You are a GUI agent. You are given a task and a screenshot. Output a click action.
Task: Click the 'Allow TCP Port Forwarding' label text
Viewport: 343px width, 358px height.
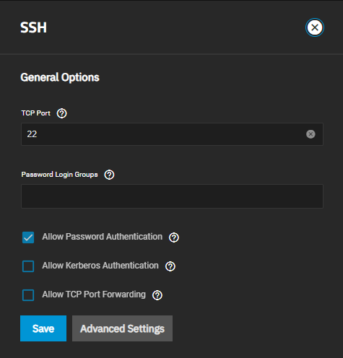point(94,294)
